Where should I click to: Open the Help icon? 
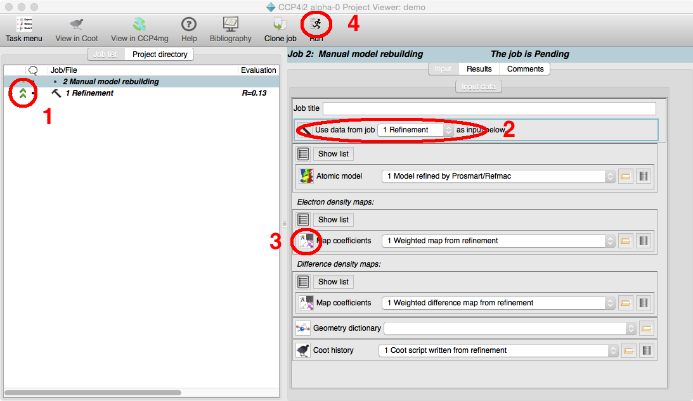[x=189, y=29]
